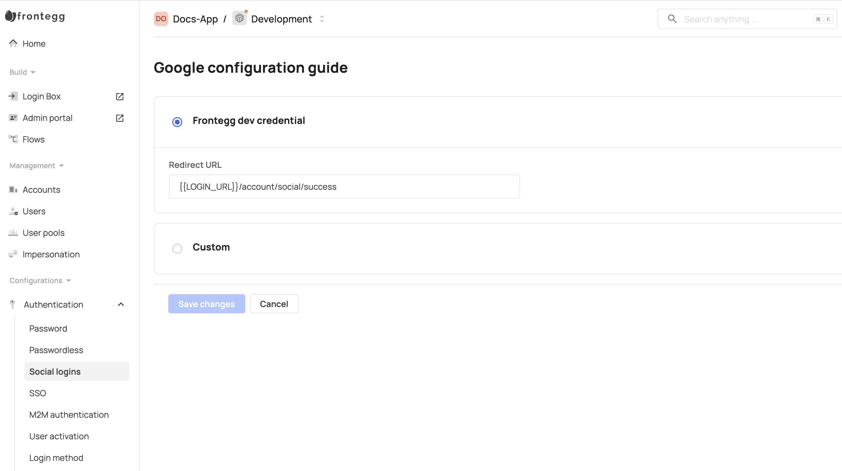Click the DO Docs-App avatar badge
This screenshot has height=471, width=842.
tap(161, 19)
